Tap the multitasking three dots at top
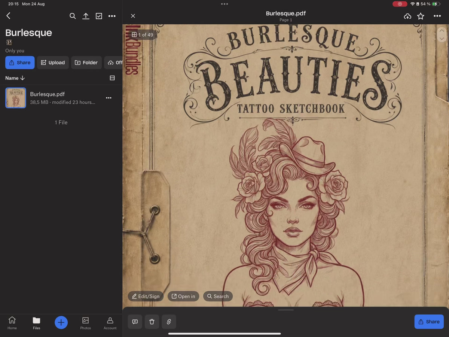449x337 pixels. pos(224,4)
